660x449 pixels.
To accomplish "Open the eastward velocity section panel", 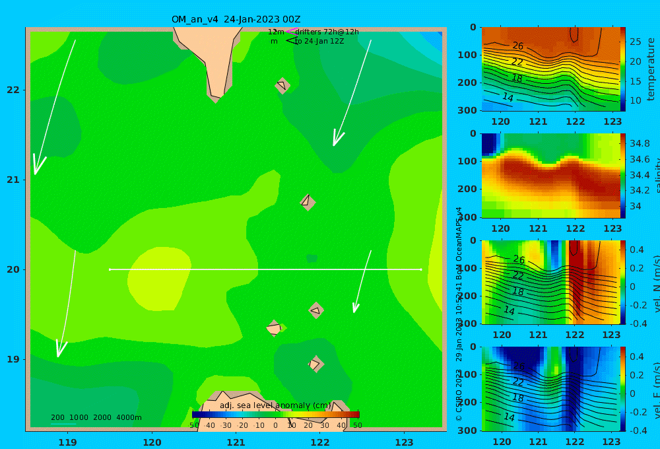I will pos(550,389).
